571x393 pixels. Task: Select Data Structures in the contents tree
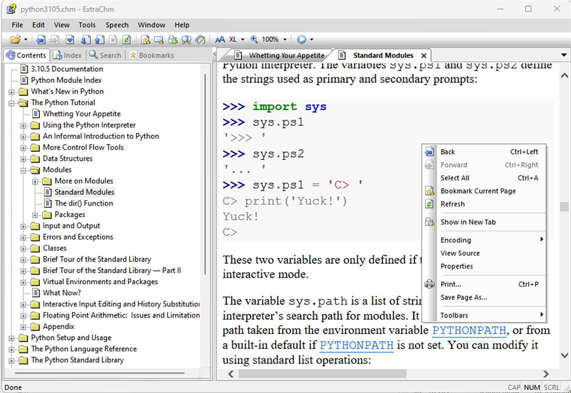point(67,158)
